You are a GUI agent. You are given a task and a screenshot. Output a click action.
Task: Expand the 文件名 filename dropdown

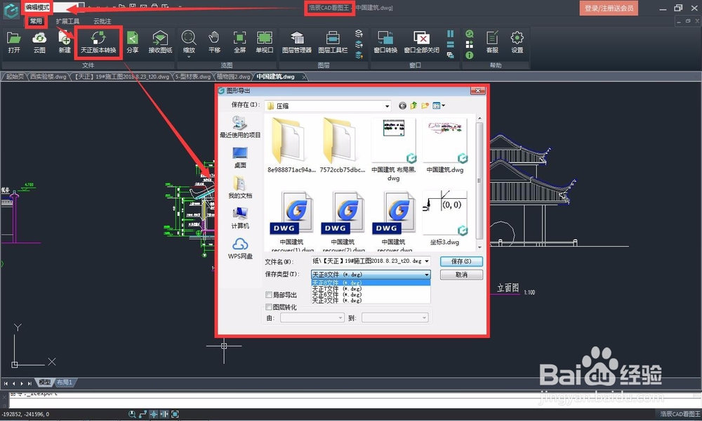(427, 261)
